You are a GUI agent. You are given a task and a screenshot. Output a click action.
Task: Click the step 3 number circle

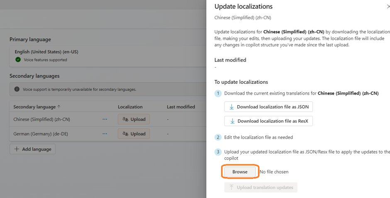218,152
